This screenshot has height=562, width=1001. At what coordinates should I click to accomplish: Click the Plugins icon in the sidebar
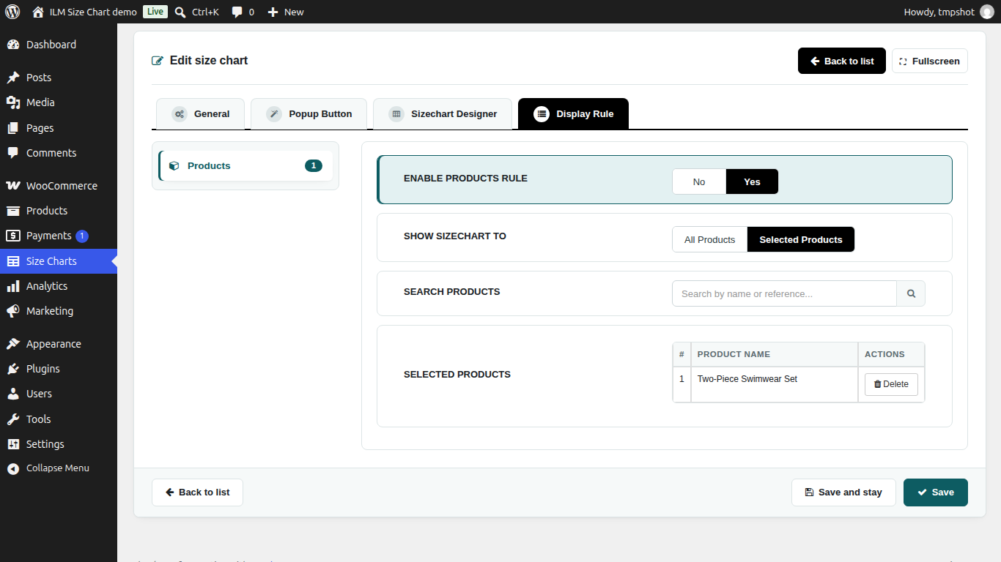click(x=13, y=369)
